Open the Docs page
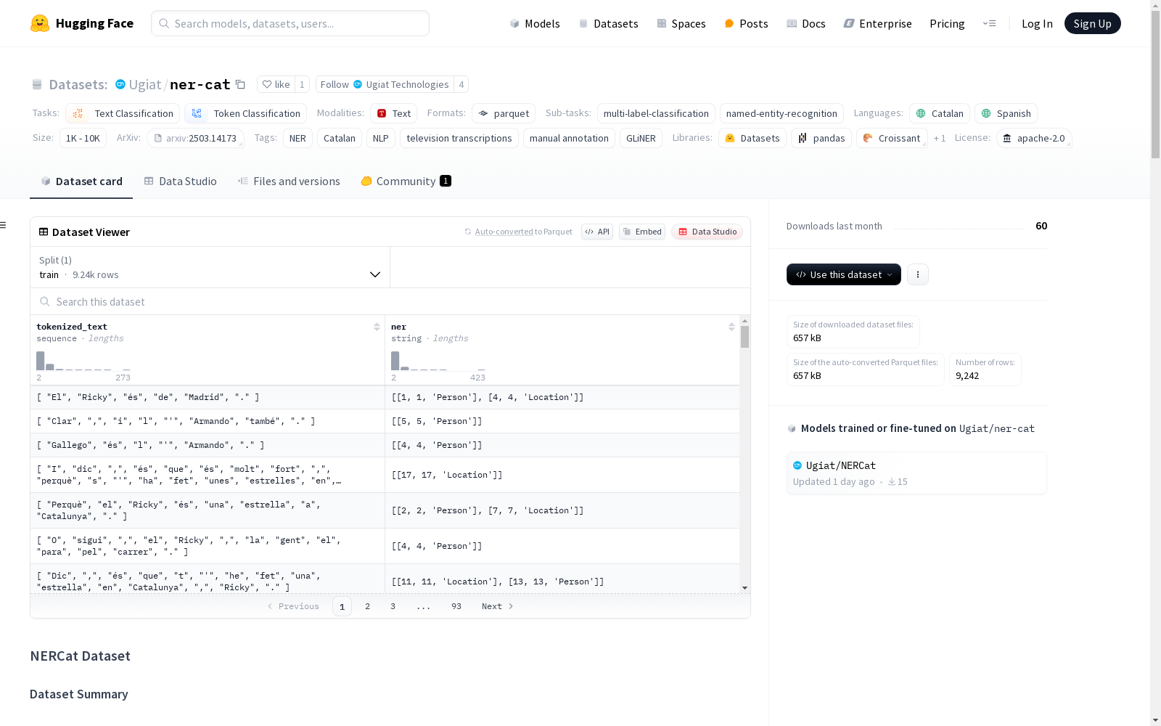This screenshot has width=1161, height=726. tap(806, 23)
